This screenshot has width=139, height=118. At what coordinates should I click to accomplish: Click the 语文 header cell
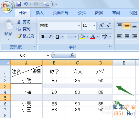[x=77, y=71]
